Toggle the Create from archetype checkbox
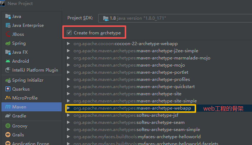This screenshot has height=145, width=252. (x=69, y=33)
